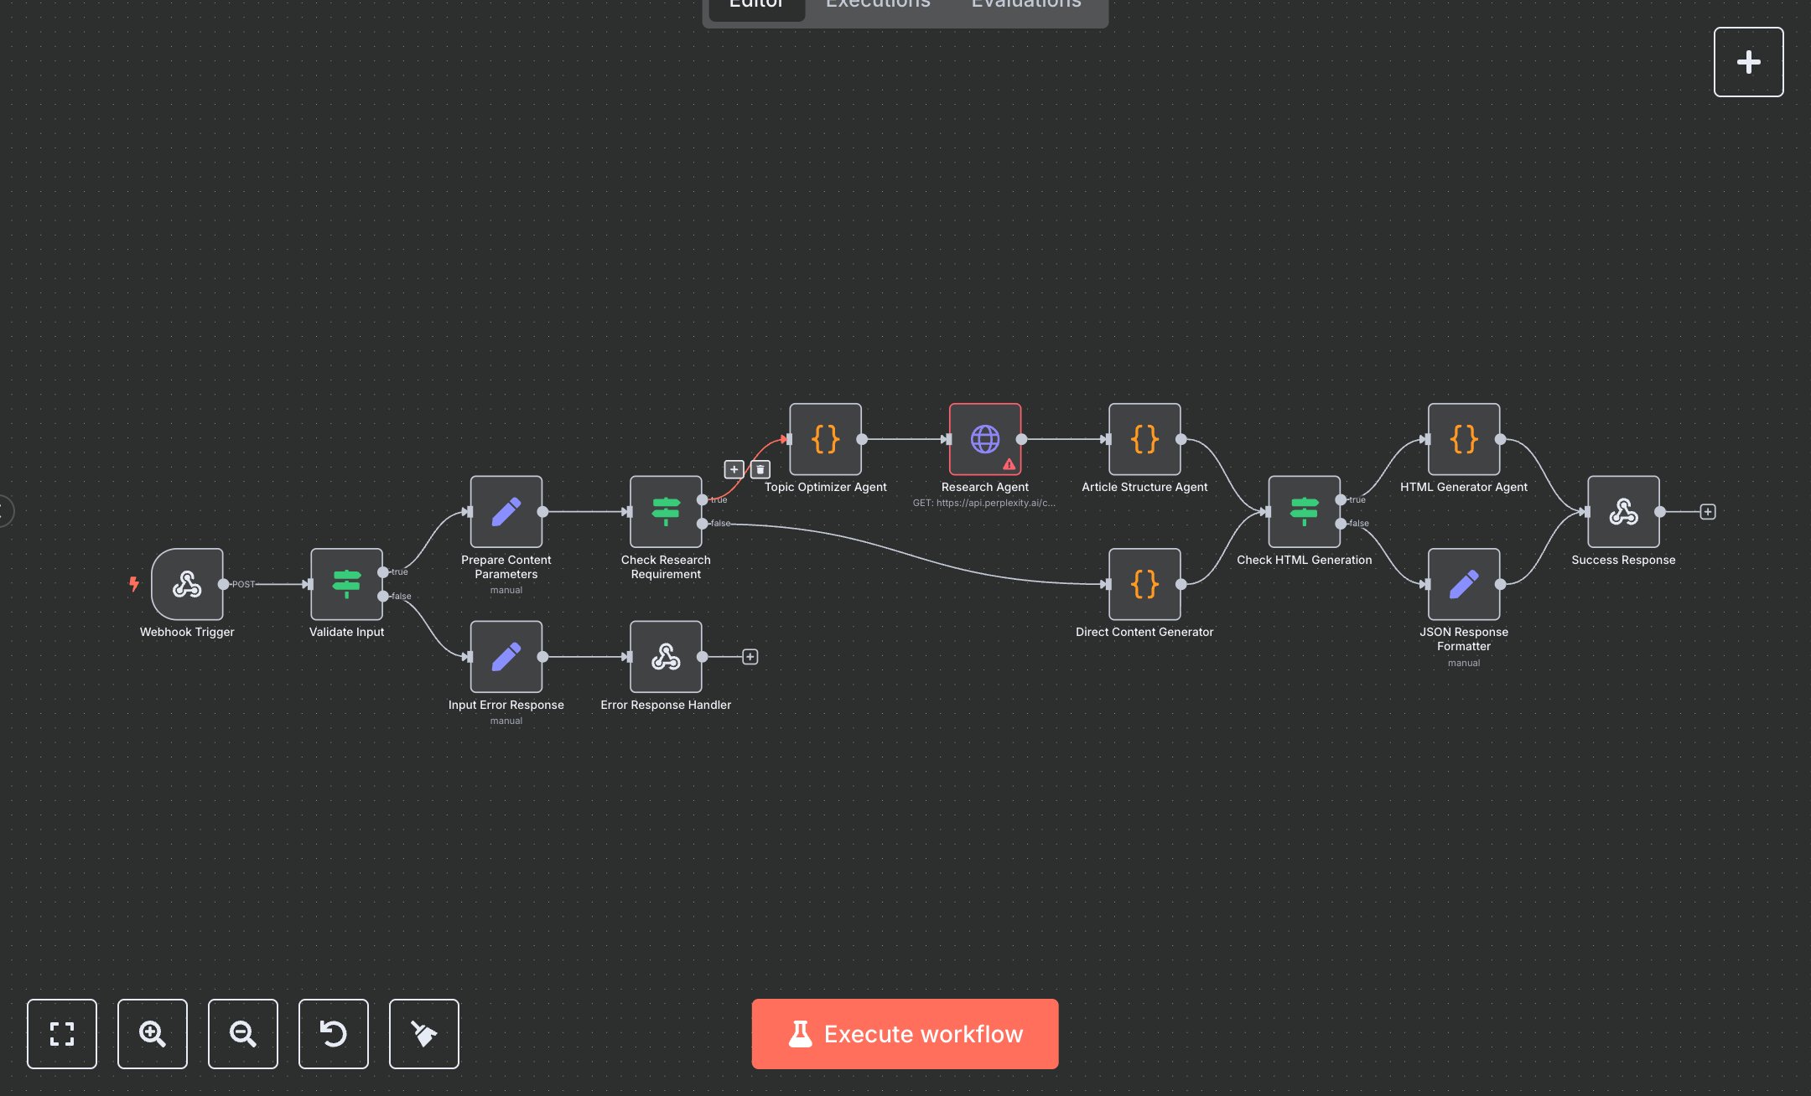Open the Research Agent node
This screenshot has width=1811, height=1096.
[984, 439]
